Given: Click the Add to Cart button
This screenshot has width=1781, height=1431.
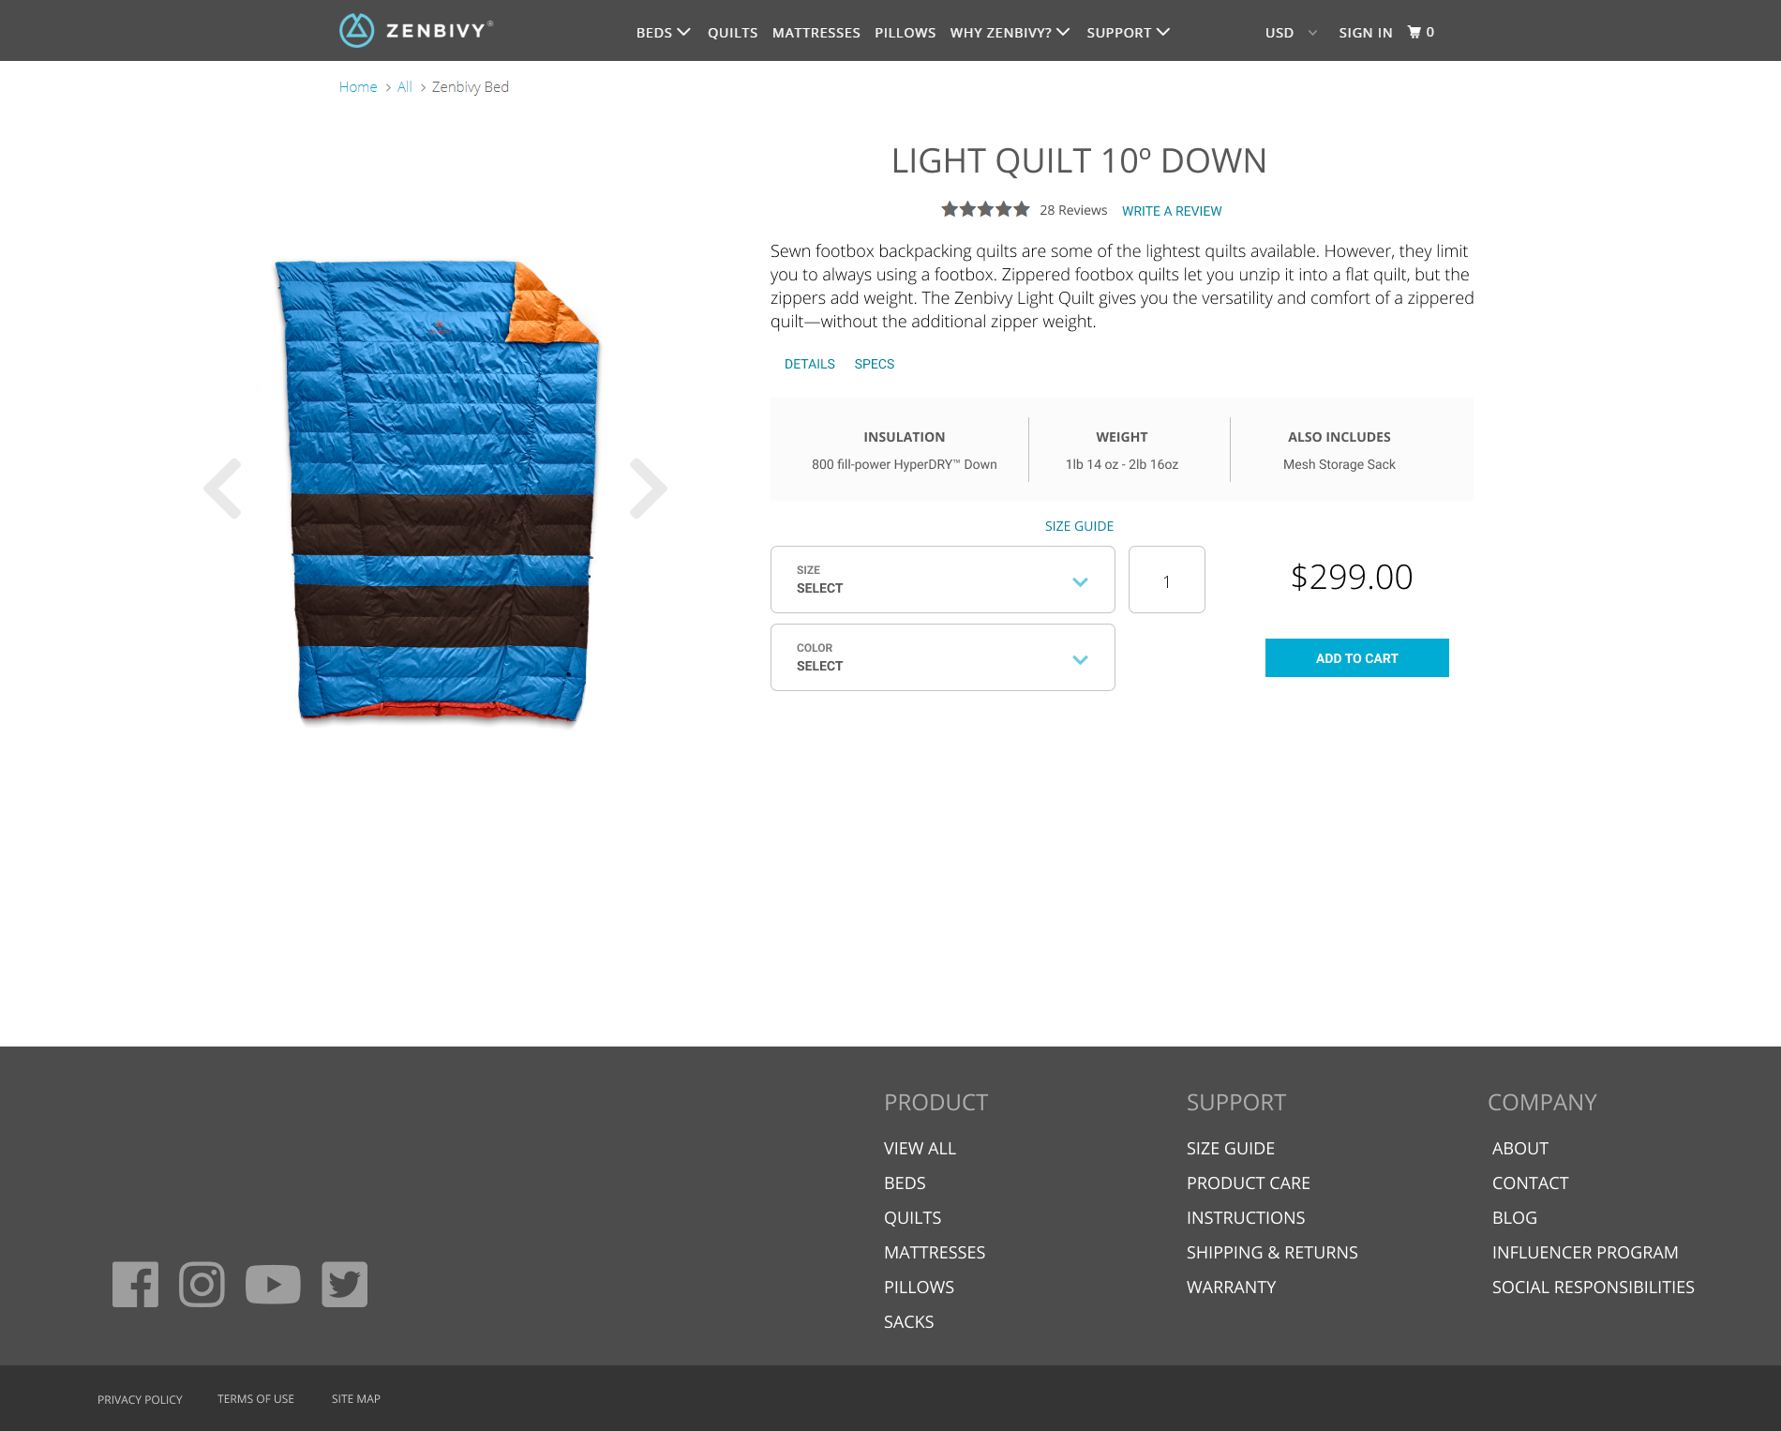Looking at the screenshot, I should 1357,658.
